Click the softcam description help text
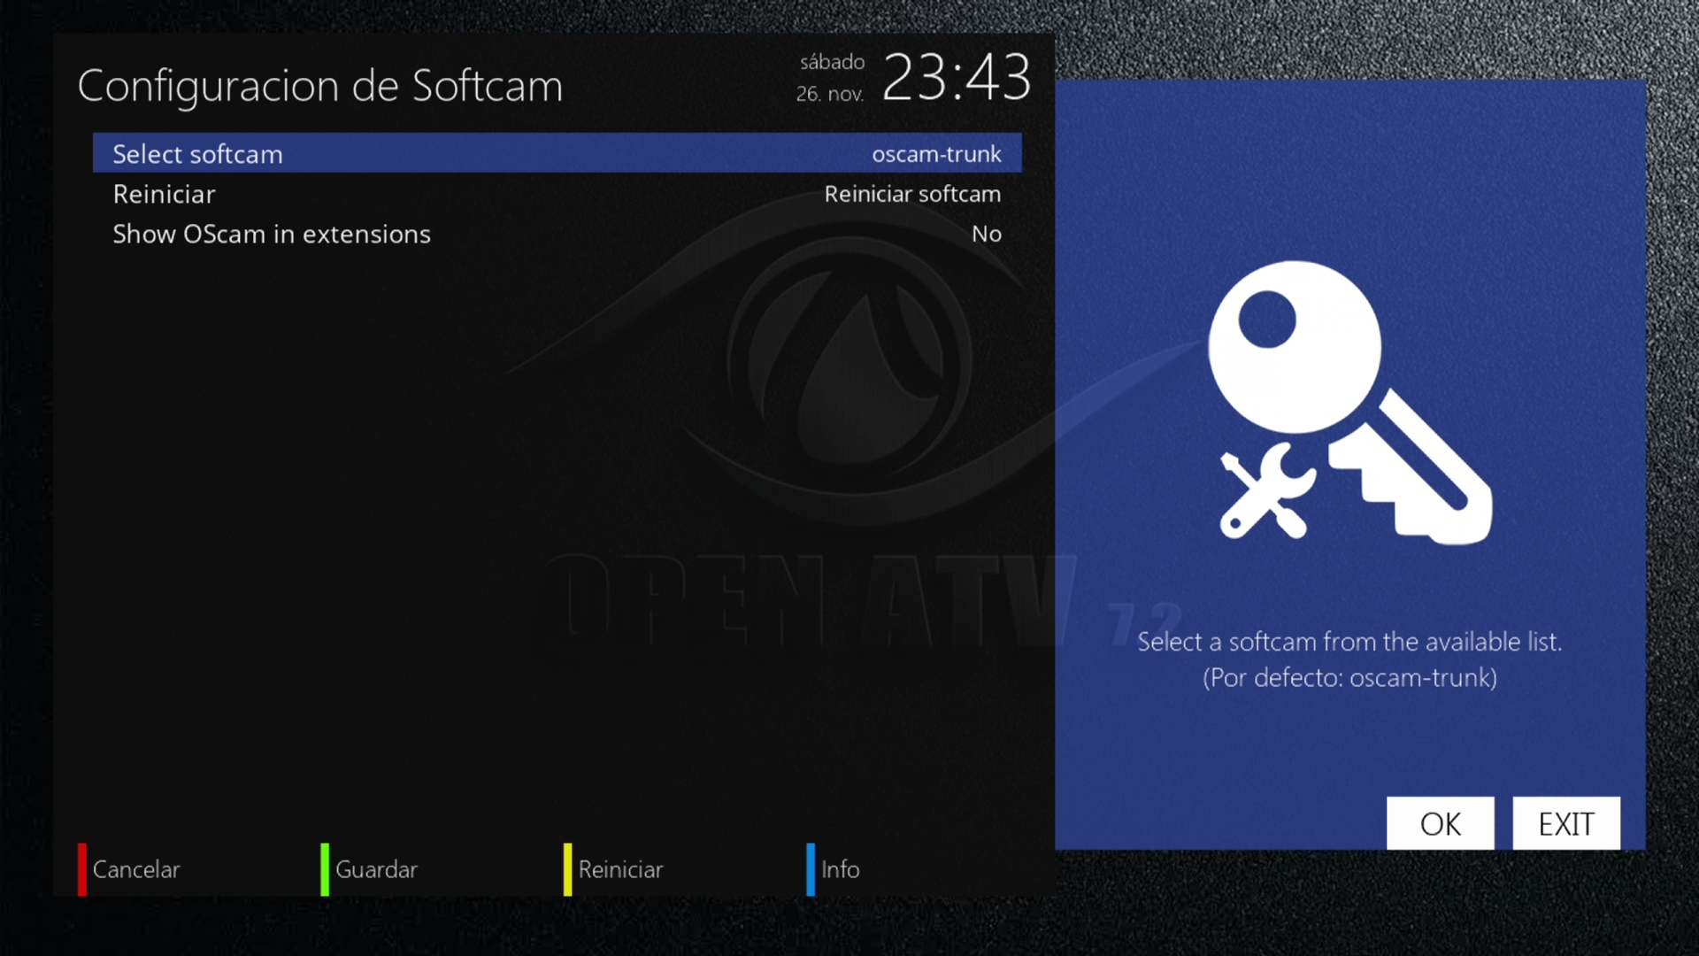1699x956 pixels. (1349, 659)
